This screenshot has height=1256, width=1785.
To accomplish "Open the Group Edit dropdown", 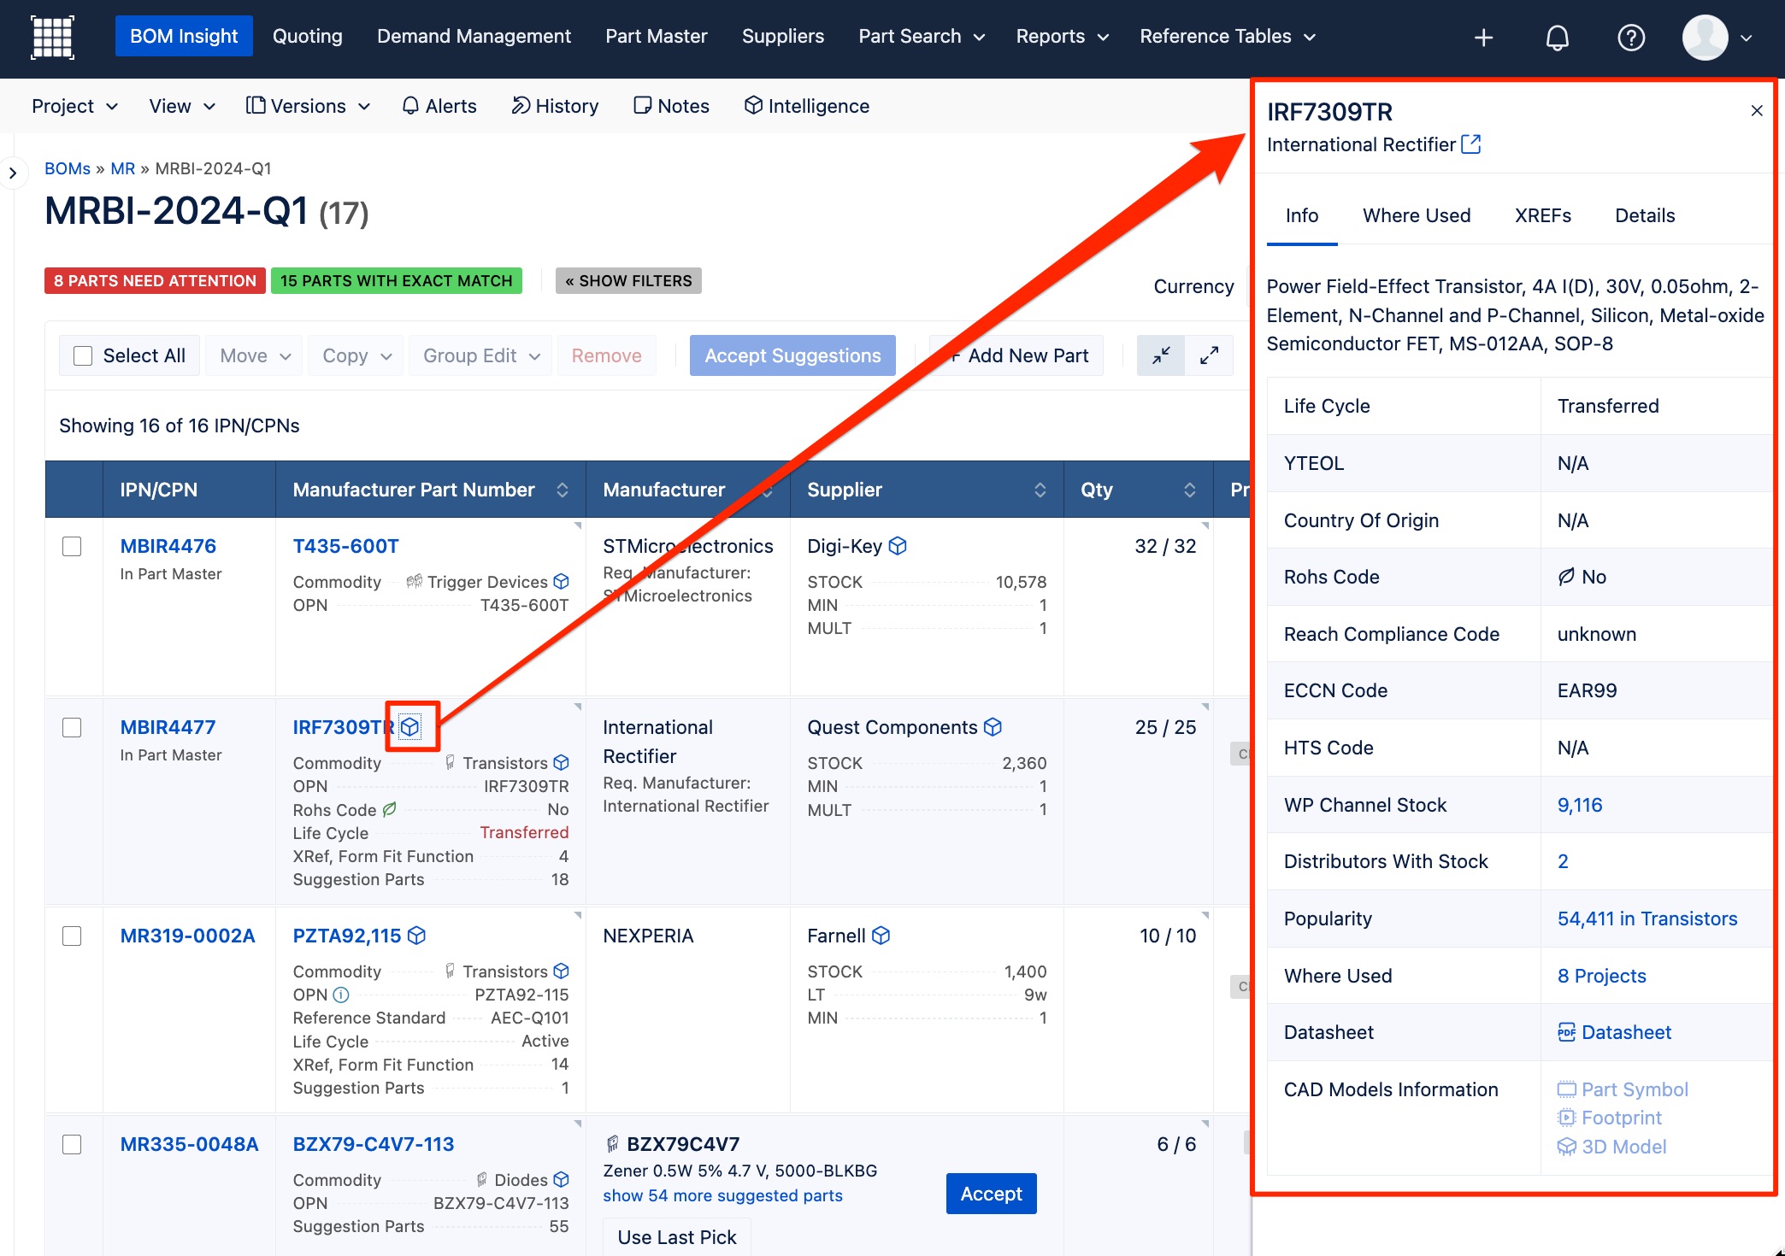I will [x=481, y=355].
